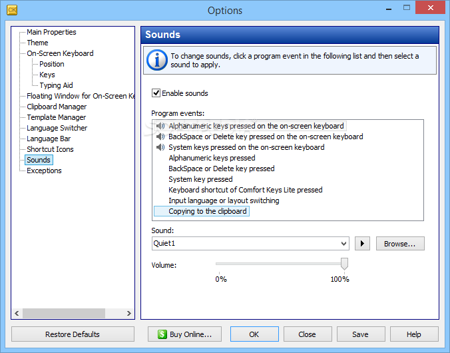This screenshot has height=353, width=450.
Task: Close the Options window with red X
Action: [430, 8]
